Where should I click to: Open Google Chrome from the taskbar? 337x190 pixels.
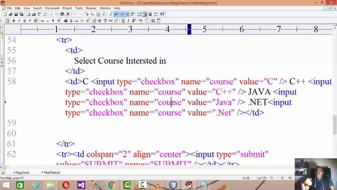112,185
